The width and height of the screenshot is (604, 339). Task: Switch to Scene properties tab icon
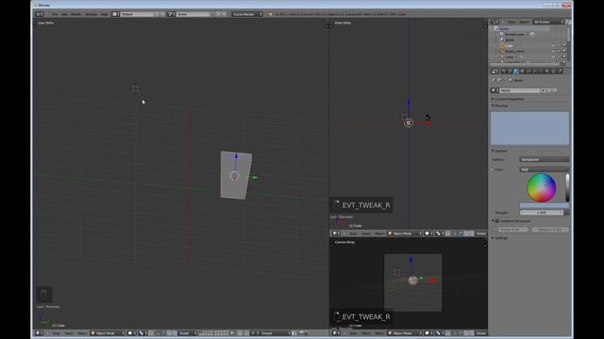tap(510, 72)
